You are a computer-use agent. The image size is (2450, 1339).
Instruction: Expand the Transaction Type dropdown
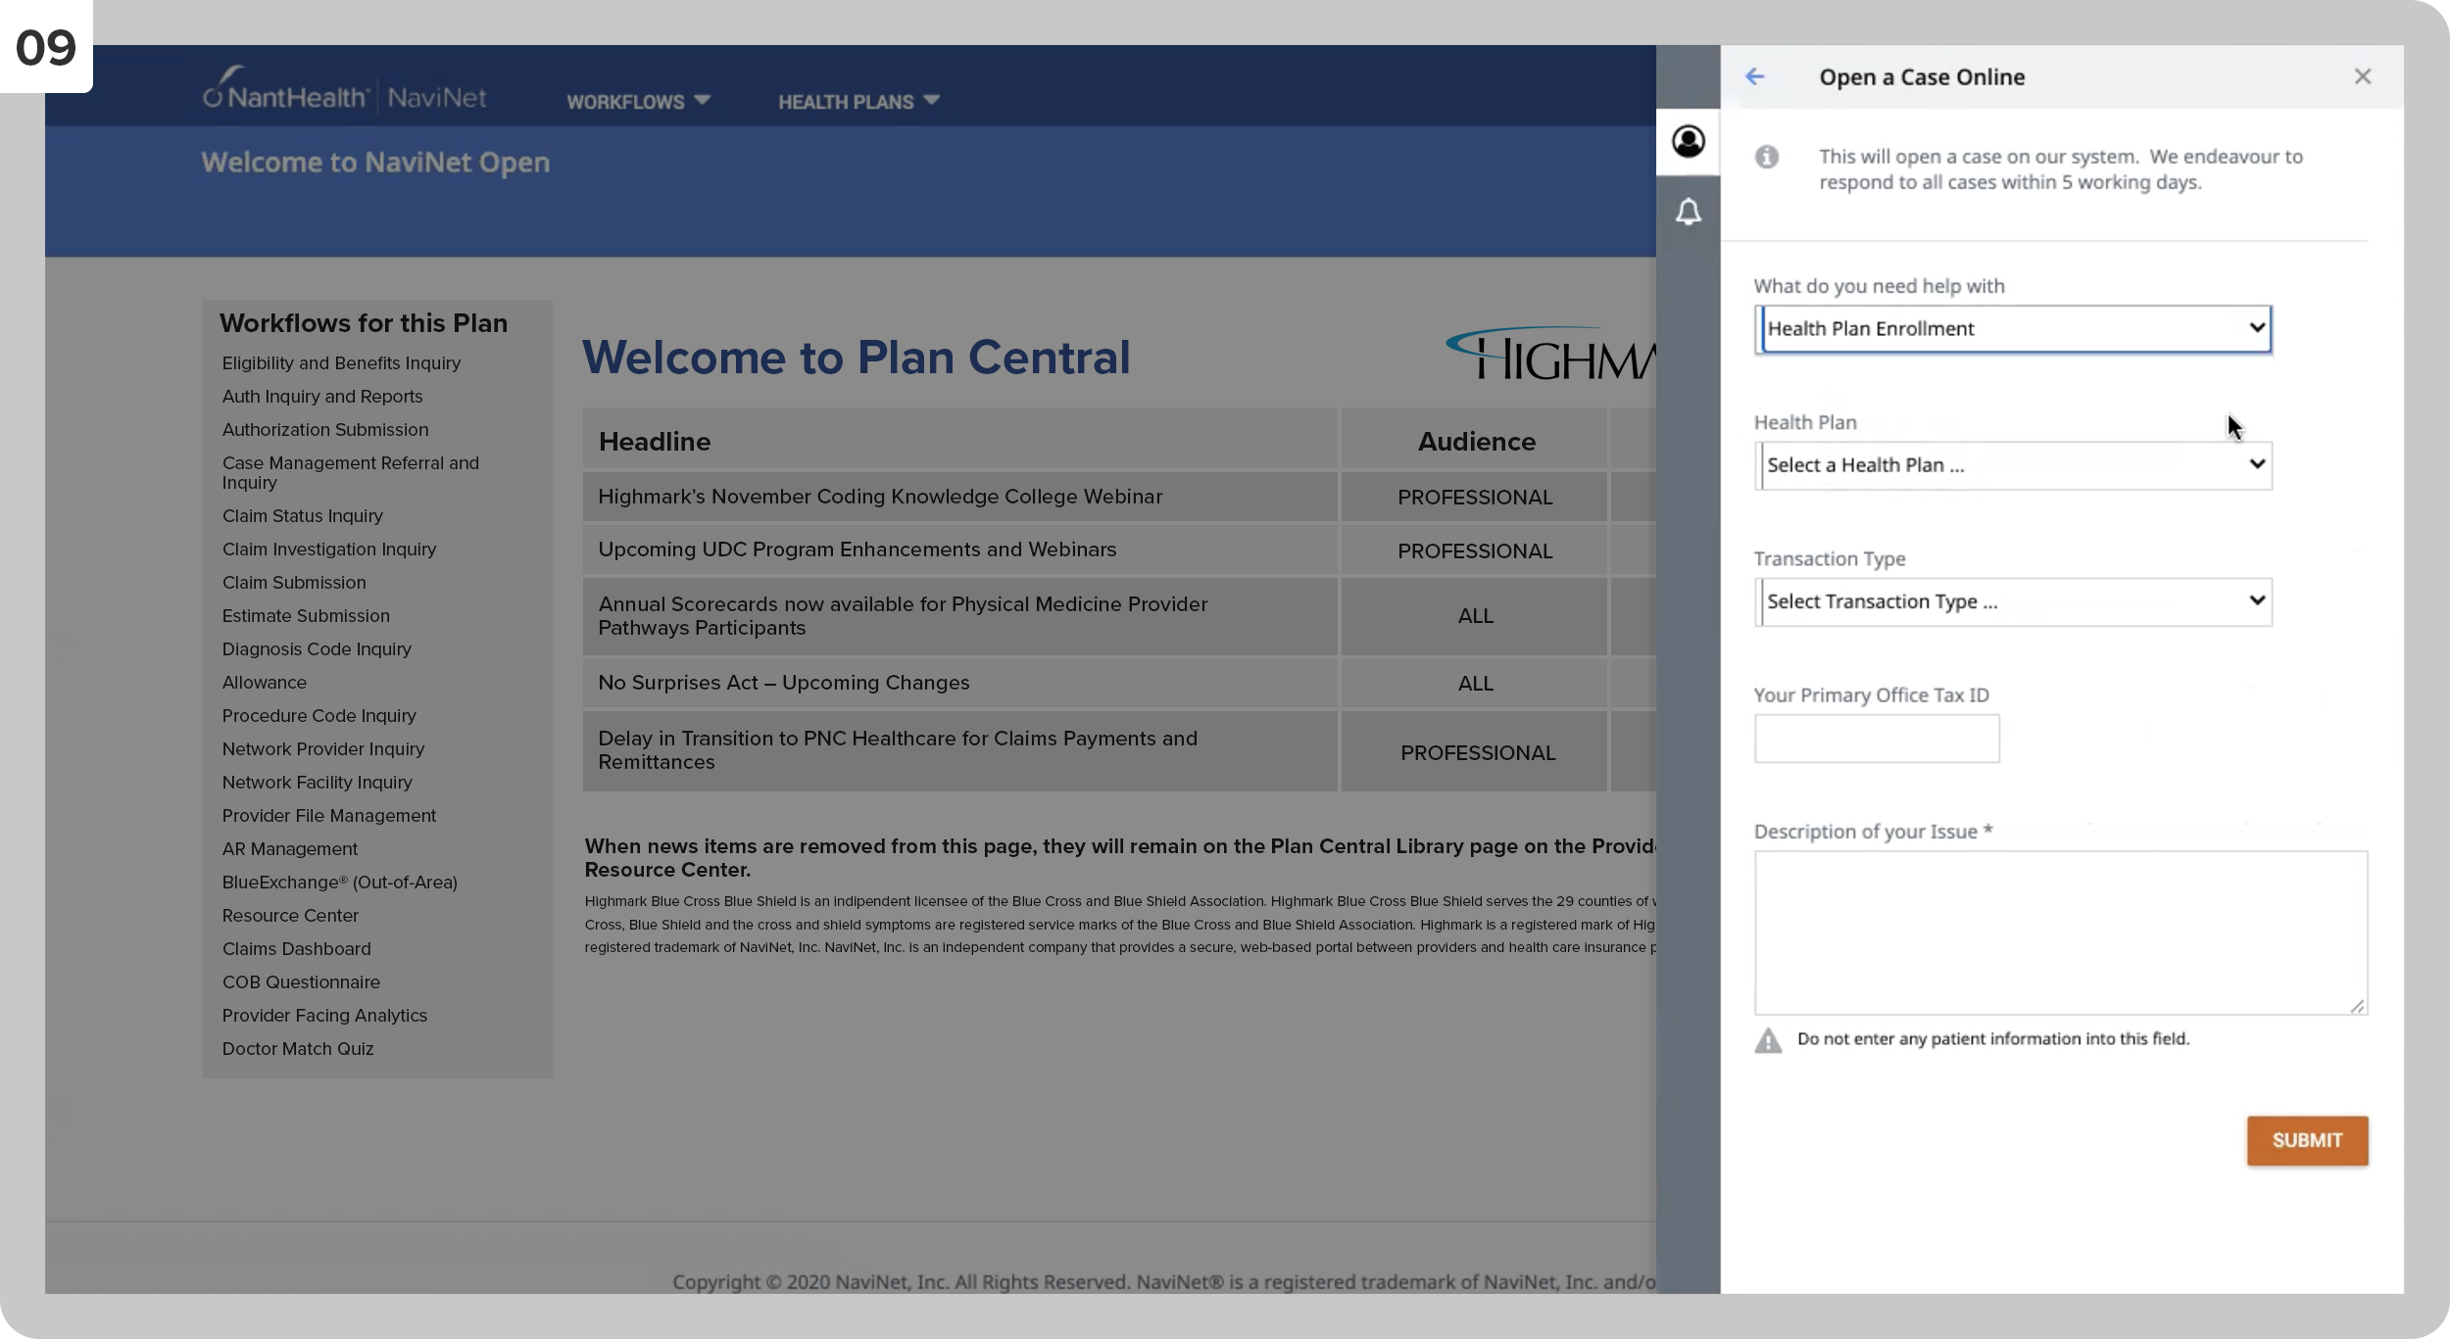(2013, 601)
